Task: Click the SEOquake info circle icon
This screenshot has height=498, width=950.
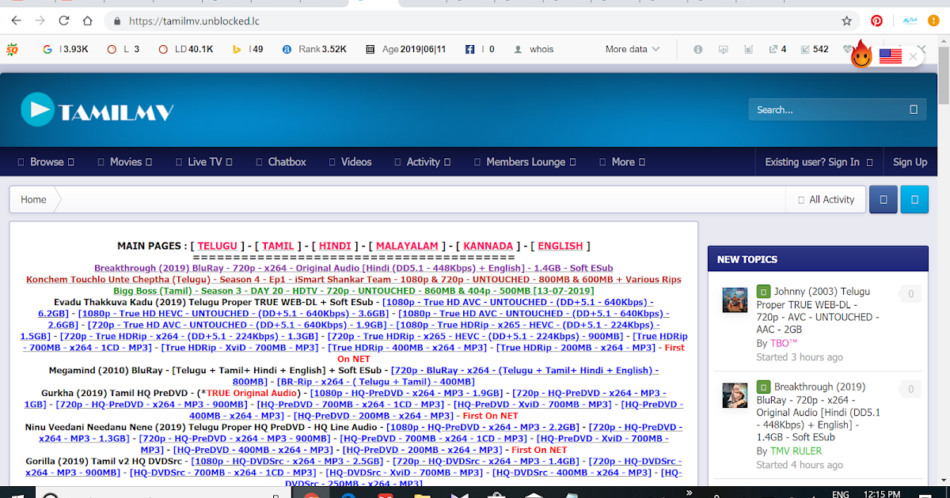Action: [x=698, y=49]
